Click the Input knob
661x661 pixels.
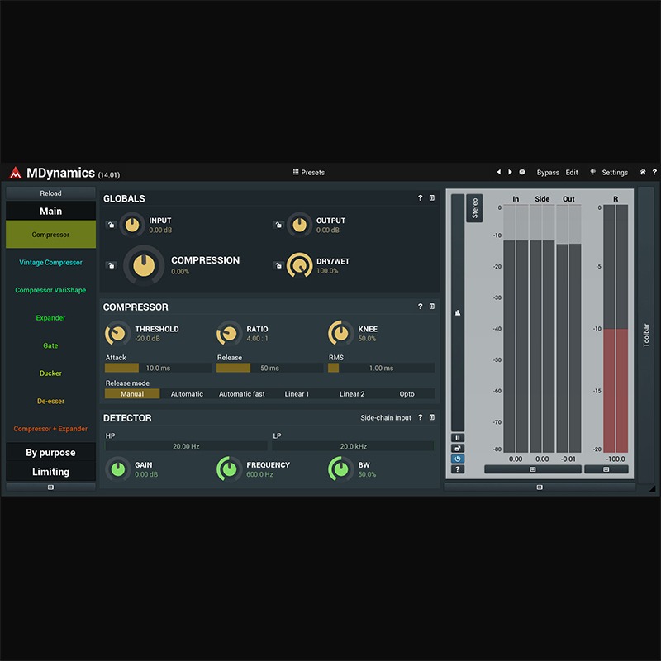pyautogui.click(x=132, y=225)
